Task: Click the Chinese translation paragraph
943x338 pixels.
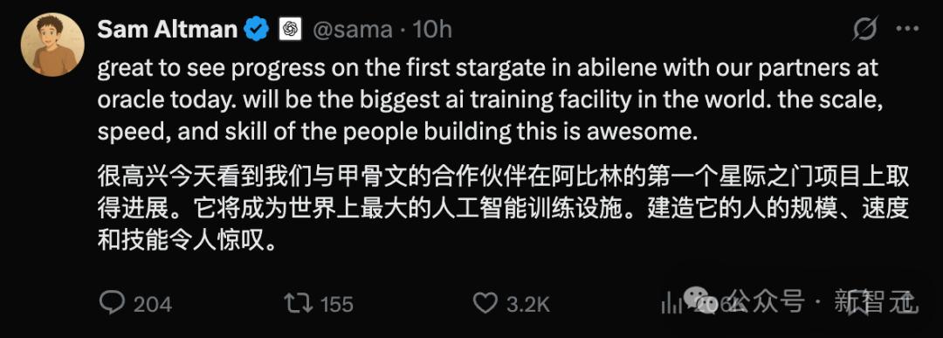Action: pos(504,210)
